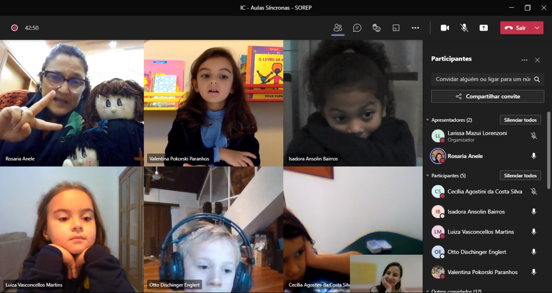
Task: Select Rosaria Anele's video tile
Action: pos(72,103)
